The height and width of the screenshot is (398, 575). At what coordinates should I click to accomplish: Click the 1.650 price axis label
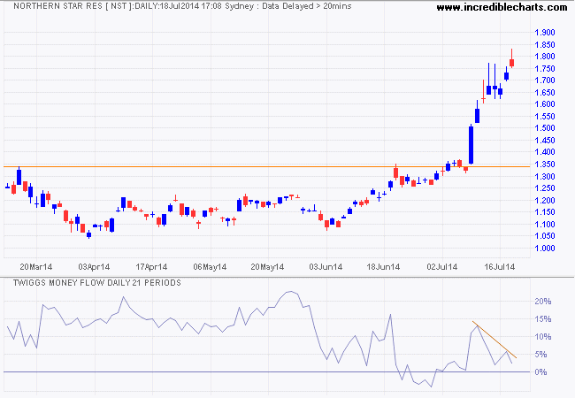coord(545,92)
